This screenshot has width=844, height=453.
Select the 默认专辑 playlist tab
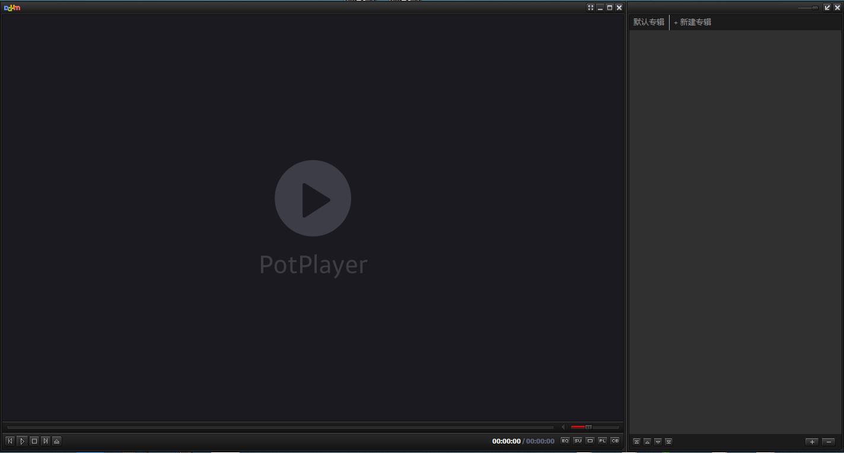649,22
